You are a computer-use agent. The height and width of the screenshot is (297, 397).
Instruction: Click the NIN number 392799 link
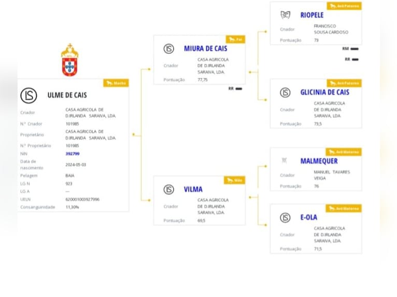pos(73,154)
